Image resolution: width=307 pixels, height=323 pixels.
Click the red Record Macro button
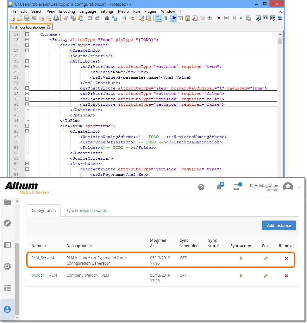coord(219,18)
